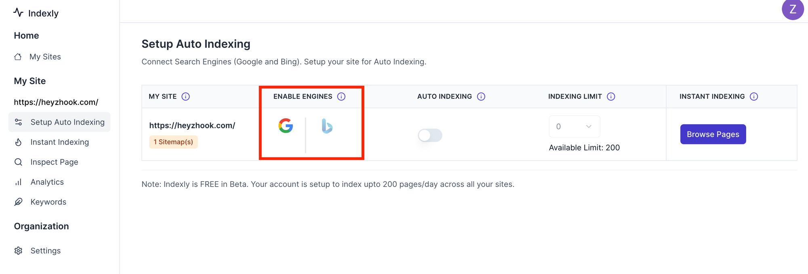Click the Auto Indexing info icon
The height and width of the screenshot is (274, 808).
[x=481, y=96]
